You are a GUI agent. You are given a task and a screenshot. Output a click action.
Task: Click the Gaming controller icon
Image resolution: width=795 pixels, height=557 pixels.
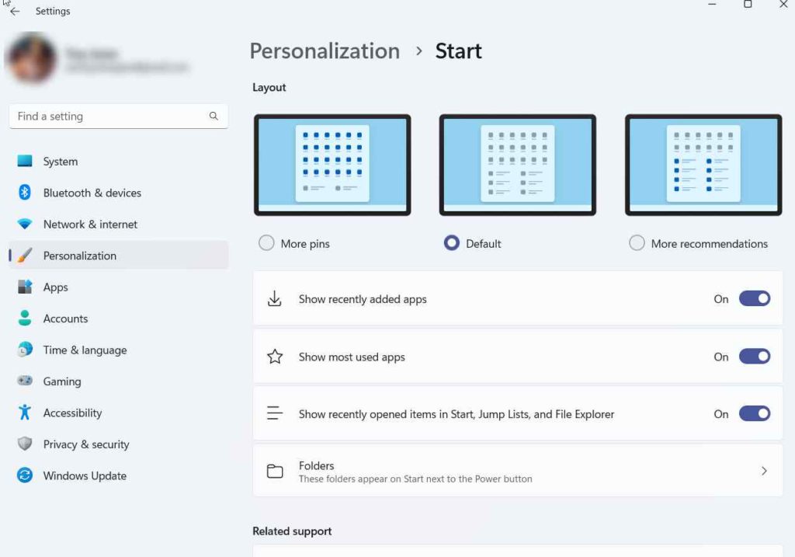pyautogui.click(x=24, y=381)
